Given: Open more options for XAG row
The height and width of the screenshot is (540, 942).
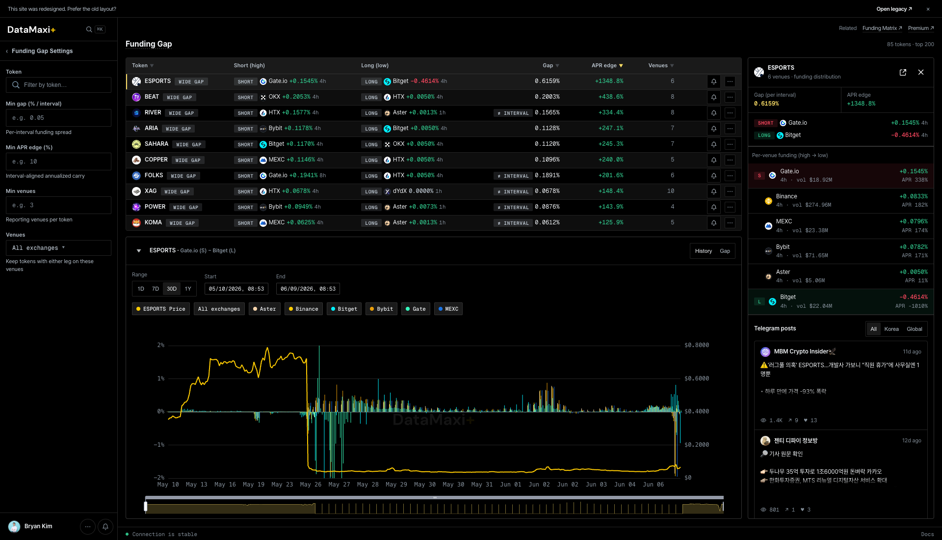Looking at the screenshot, I should tap(730, 191).
